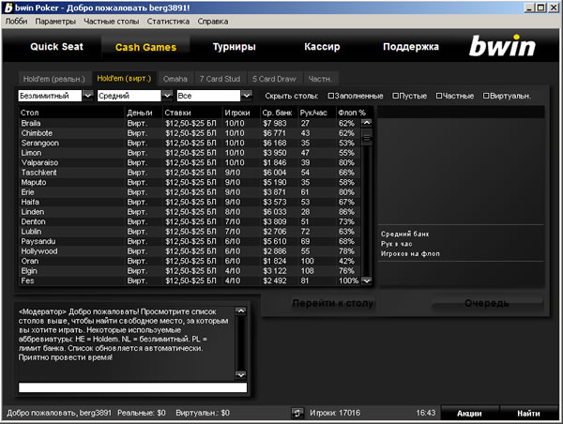Select the Hollywood table row

coord(190,251)
